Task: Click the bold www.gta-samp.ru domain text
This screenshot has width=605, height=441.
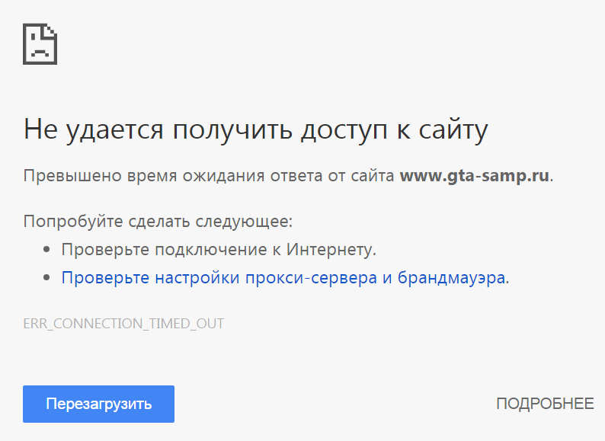Action: coord(474,176)
